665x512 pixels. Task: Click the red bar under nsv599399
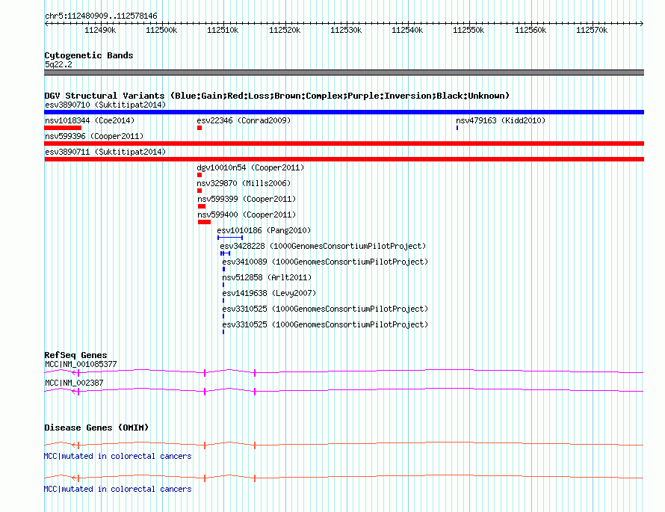[x=202, y=206]
